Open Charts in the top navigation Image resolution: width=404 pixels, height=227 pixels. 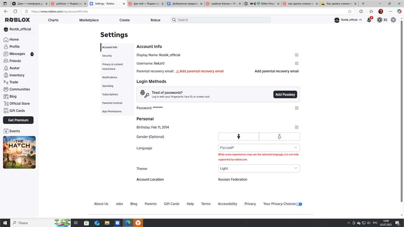53,20
